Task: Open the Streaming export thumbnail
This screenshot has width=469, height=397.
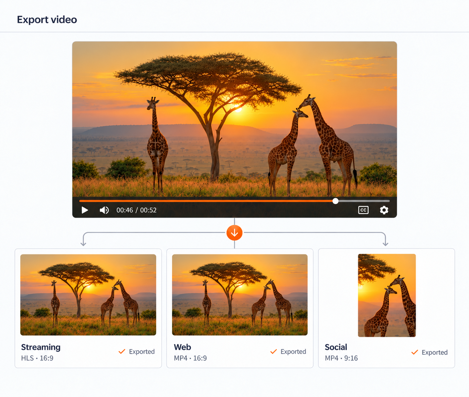Action: tap(88, 295)
